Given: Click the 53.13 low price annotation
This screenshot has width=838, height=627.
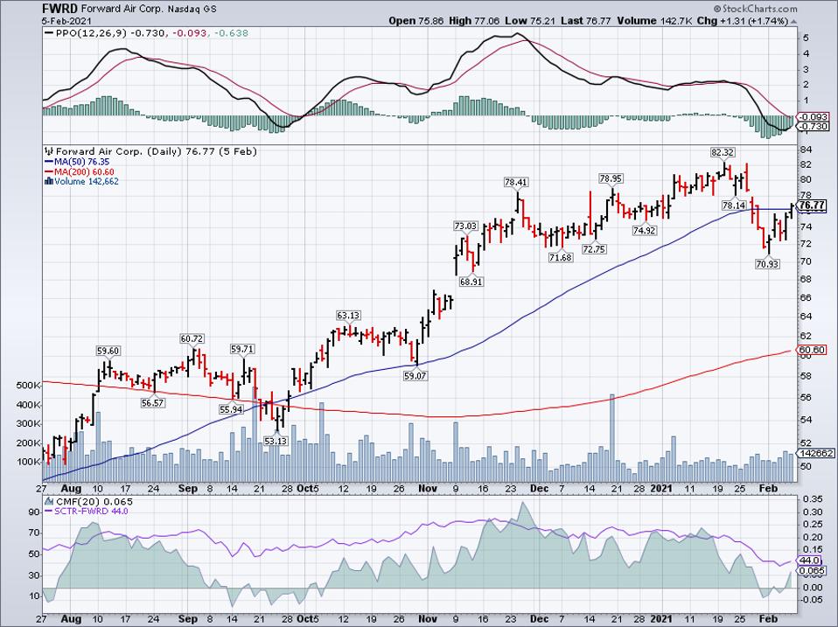Looking at the screenshot, I should click(276, 441).
